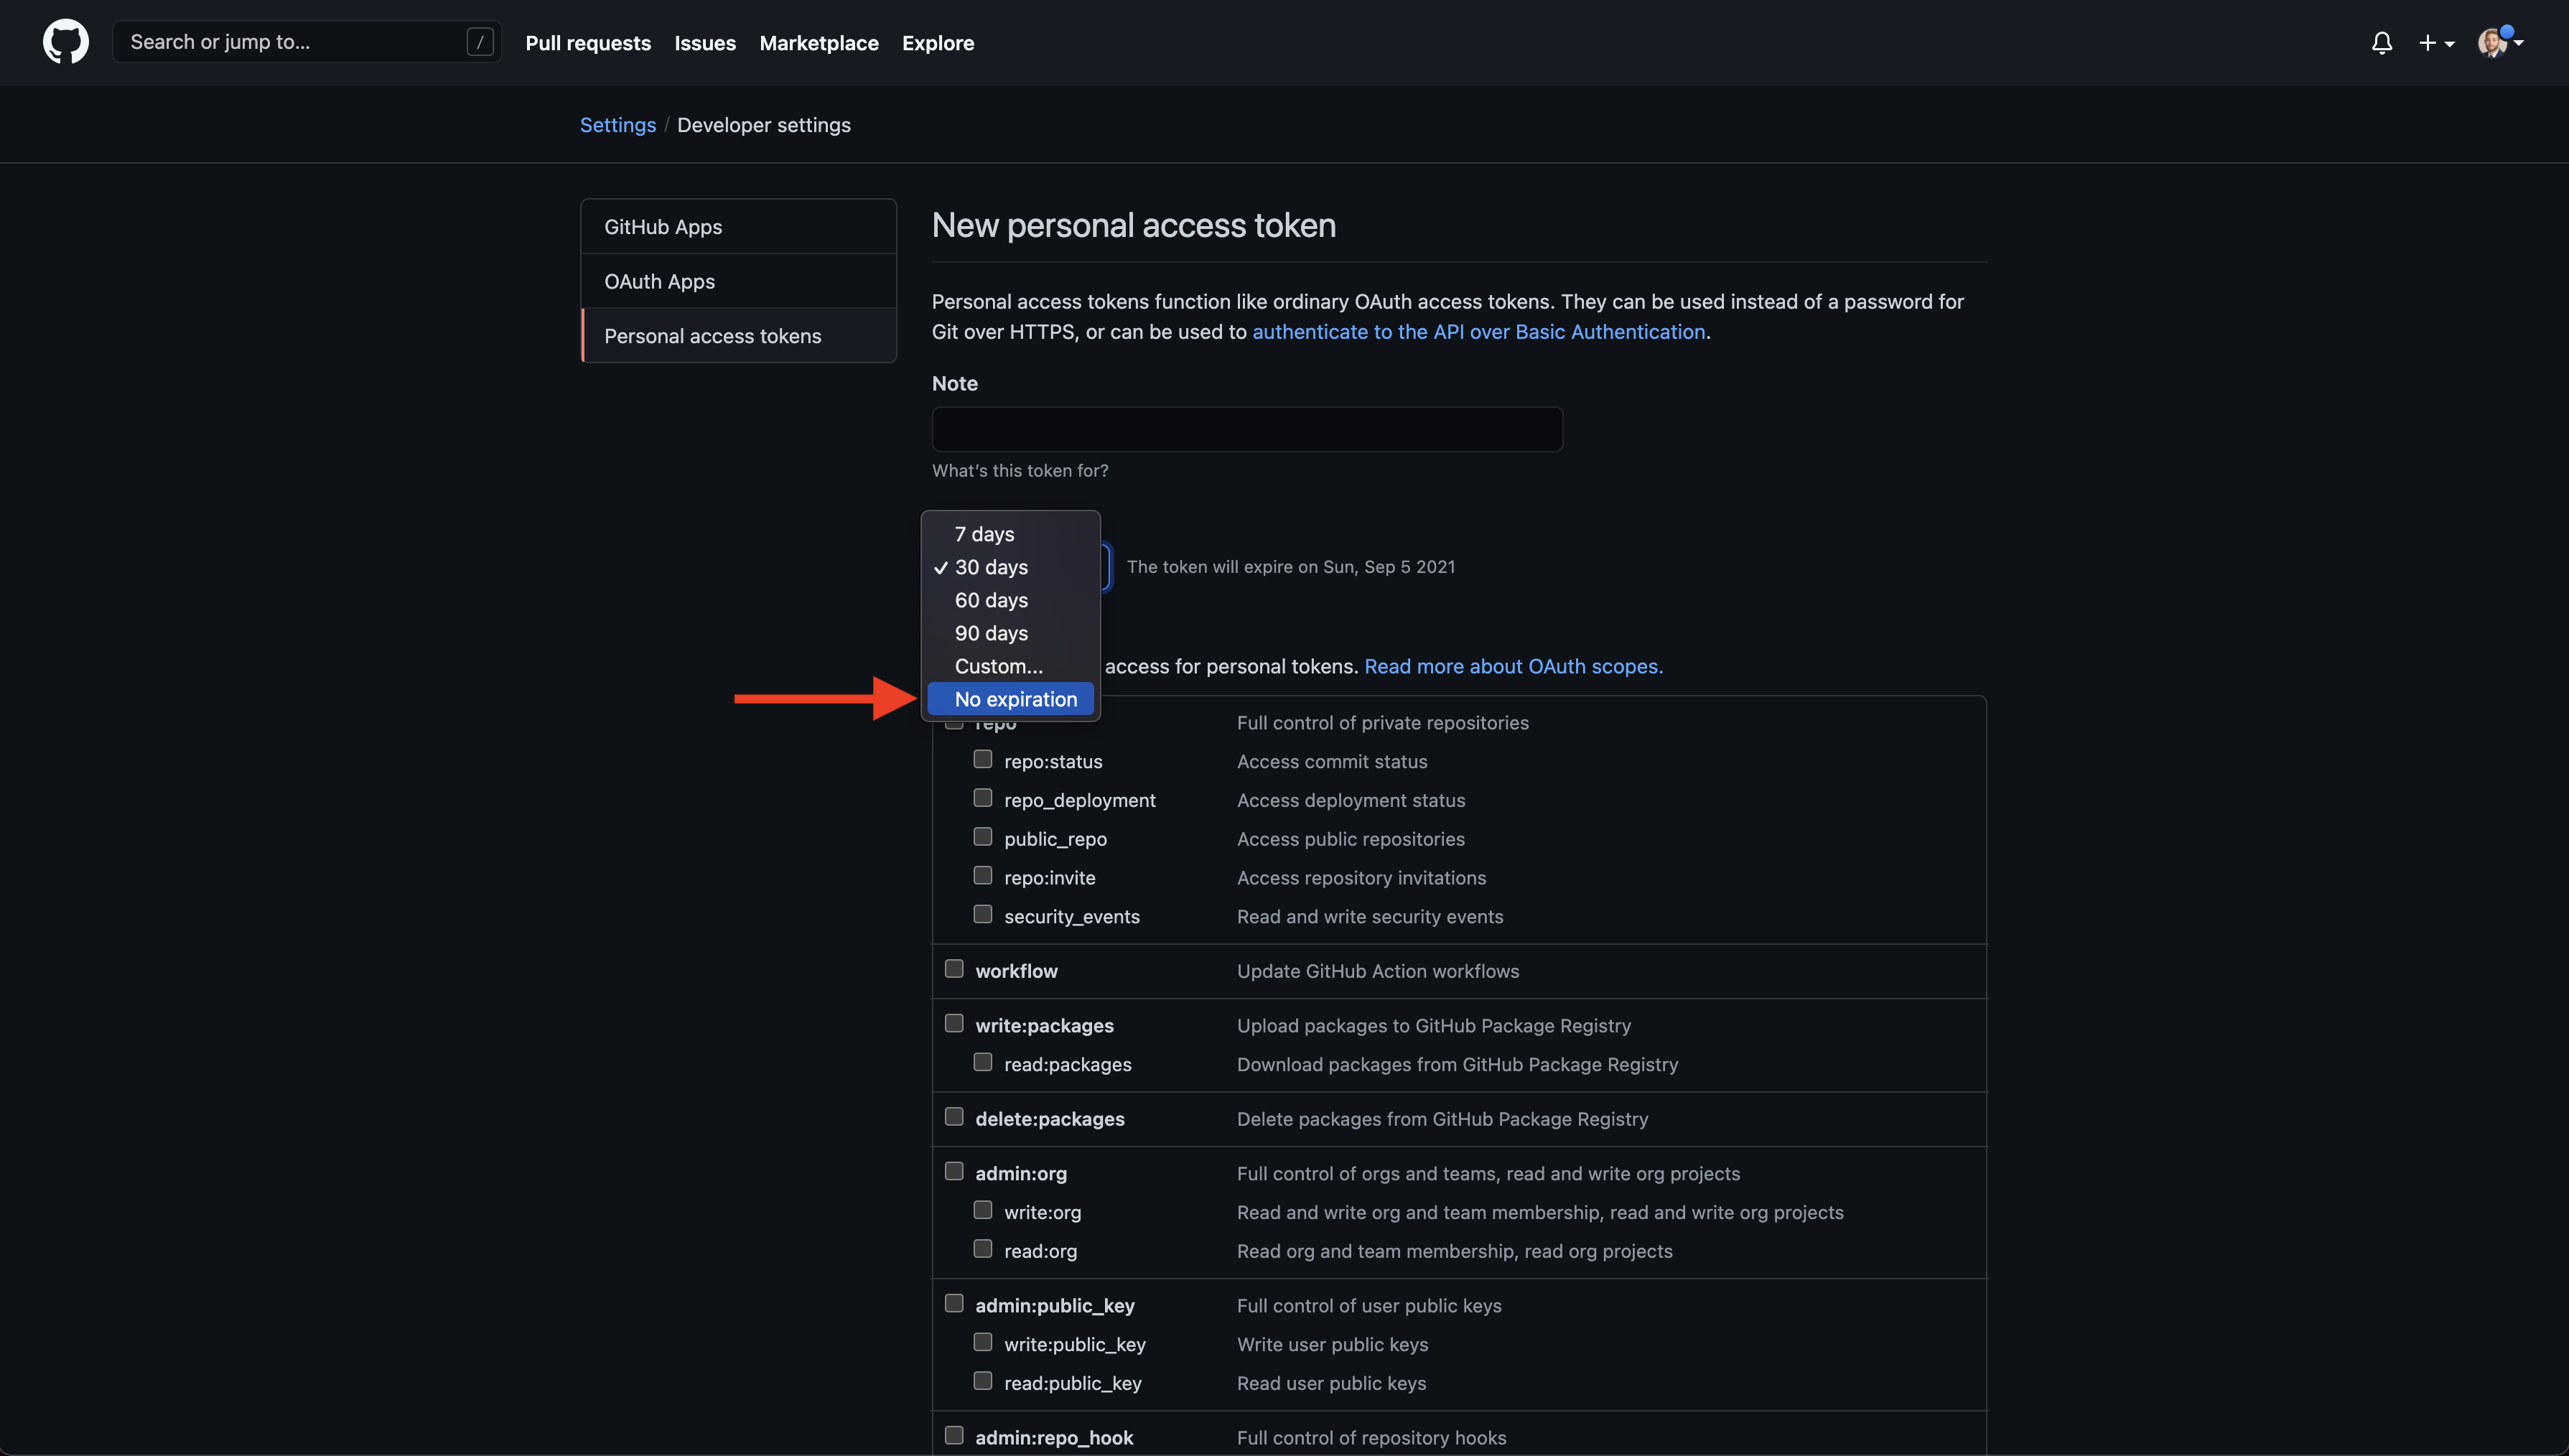Open the user avatar menu
The image size is (2569, 1456).
click(x=2501, y=43)
